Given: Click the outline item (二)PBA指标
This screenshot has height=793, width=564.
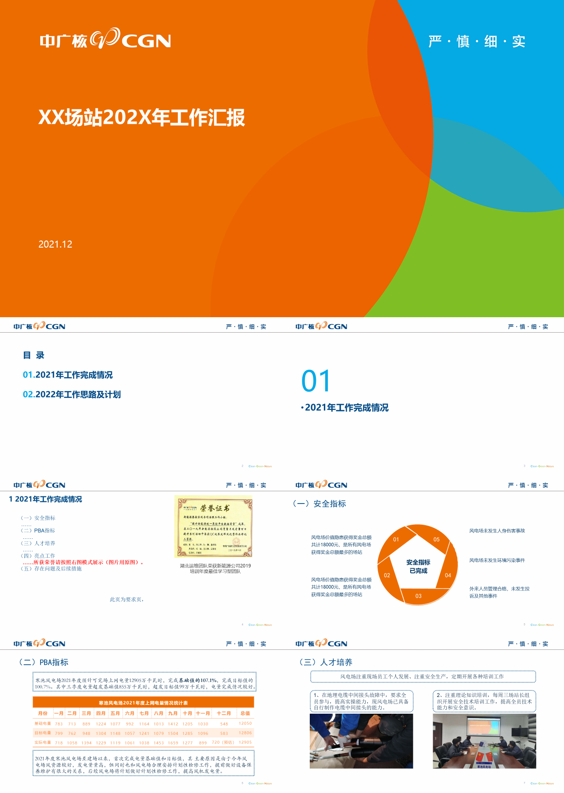Looking at the screenshot, I should coord(38,530).
